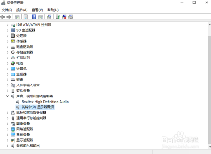This screenshot has height=154, width=211.
Task: Toggle the action pane toolbar icon
Action: [41, 17]
